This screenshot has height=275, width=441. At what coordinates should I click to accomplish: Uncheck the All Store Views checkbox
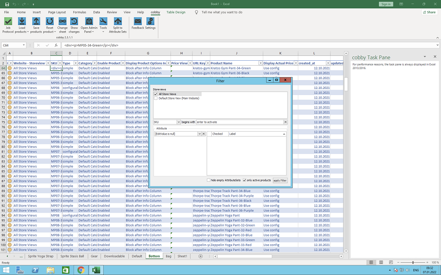[x=156, y=94]
